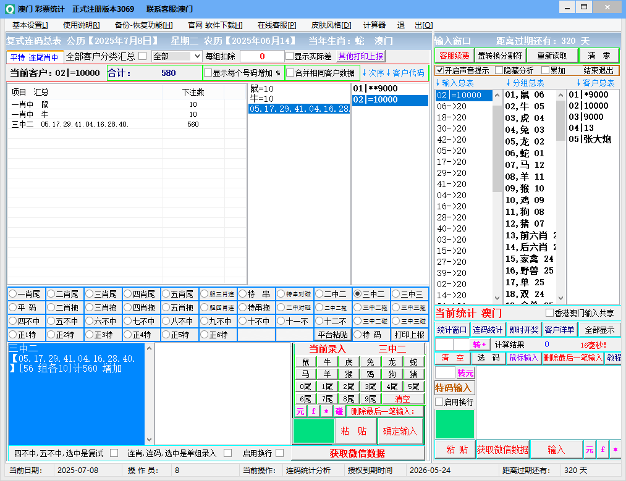This screenshot has height=481, width=626.
Task: Uncheck 开启声音提示 checkbox
Action: (439, 70)
